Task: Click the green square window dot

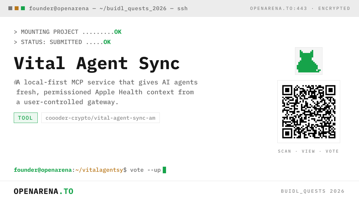Action: [23, 8]
